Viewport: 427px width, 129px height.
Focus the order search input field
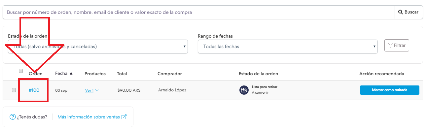pyautogui.click(x=199, y=12)
